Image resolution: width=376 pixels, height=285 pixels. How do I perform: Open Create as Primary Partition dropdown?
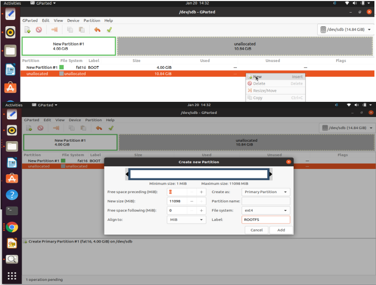(x=266, y=192)
